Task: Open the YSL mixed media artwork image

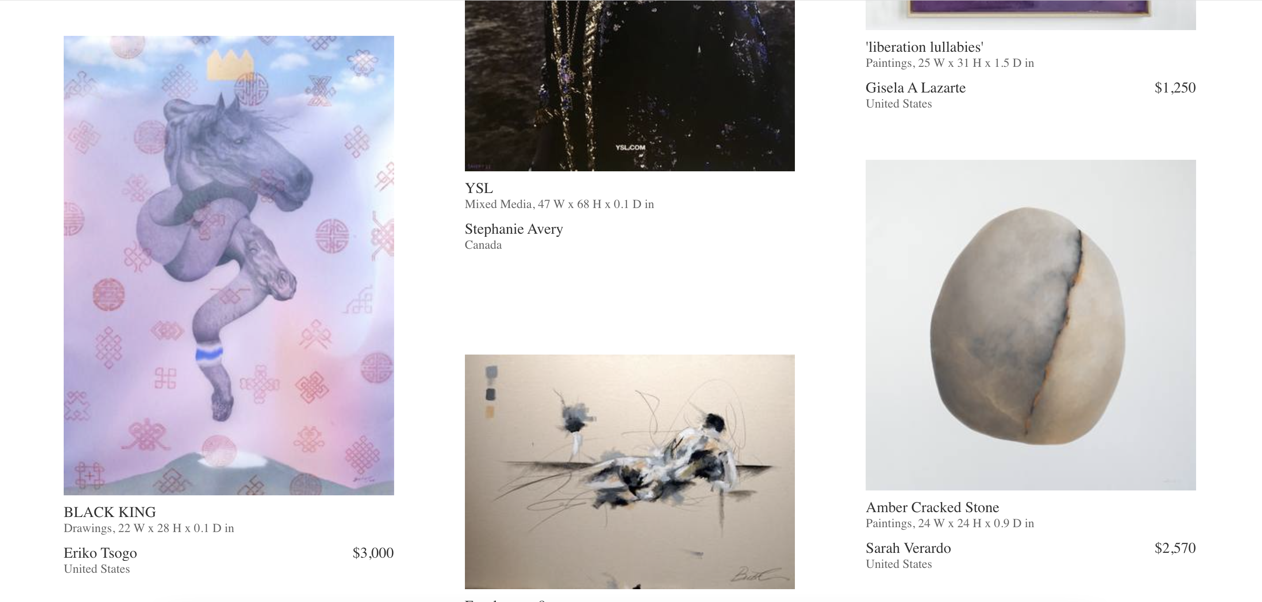Action: pos(629,86)
